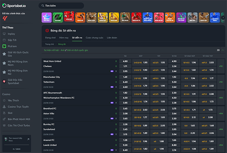The image size is (227, 153).
Task: Bet on Manchester City at 1.49
Action: pyautogui.click(x=125, y=77)
